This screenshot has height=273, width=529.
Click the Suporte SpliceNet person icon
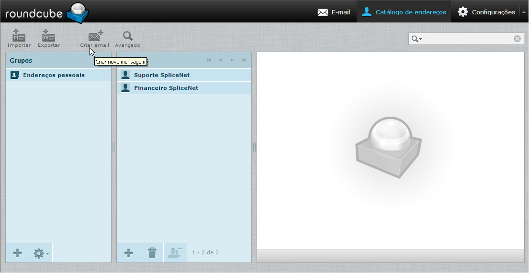tap(125, 75)
